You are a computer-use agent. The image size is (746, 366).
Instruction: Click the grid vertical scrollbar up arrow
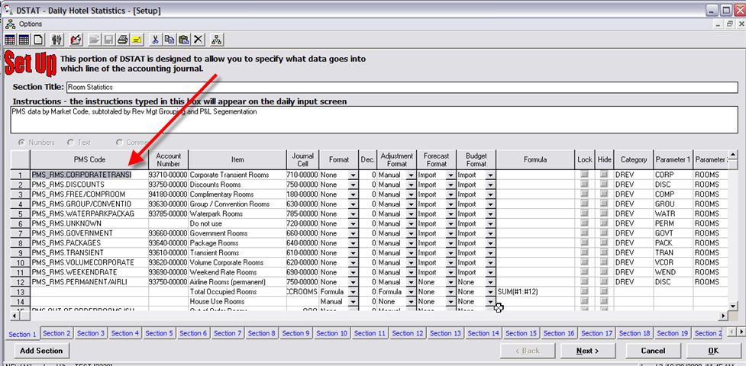tap(733, 154)
